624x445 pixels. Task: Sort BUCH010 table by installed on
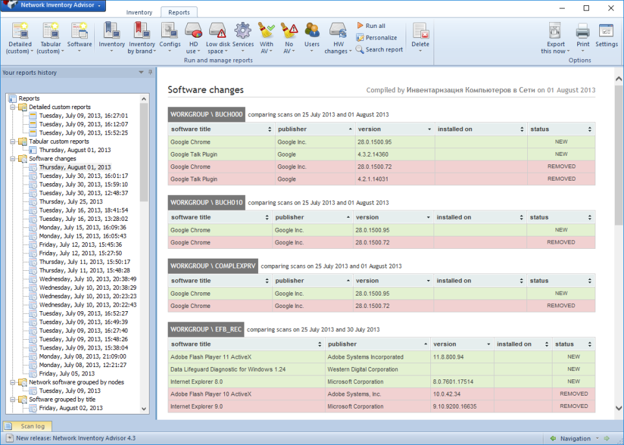click(480, 218)
